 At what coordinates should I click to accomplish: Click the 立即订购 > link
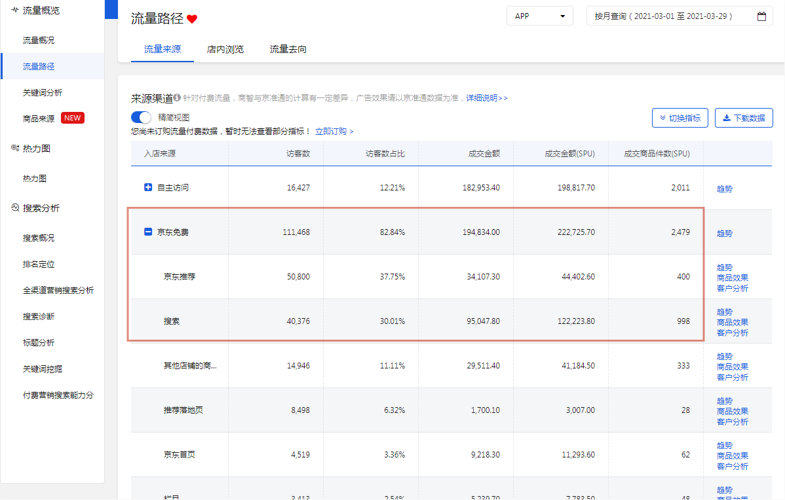pyautogui.click(x=334, y=131)
